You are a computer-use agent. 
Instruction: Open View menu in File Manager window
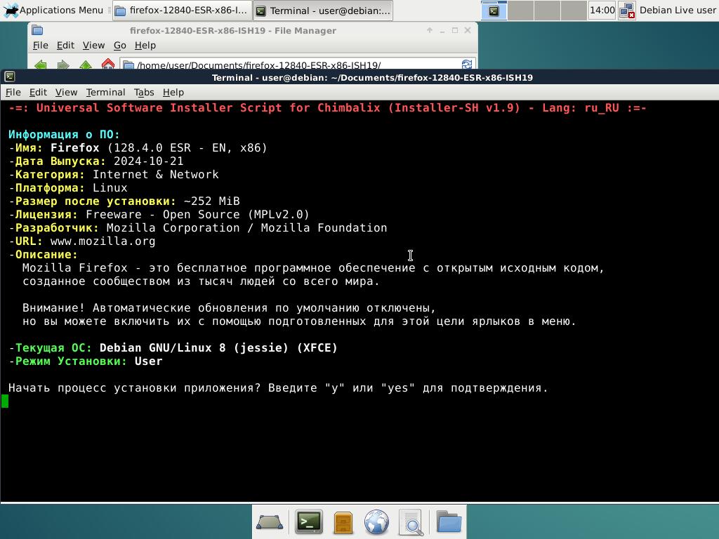click(x=93, y=46)
